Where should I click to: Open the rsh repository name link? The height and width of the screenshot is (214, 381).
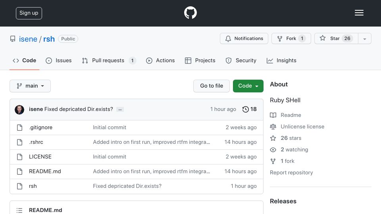coord(49,39)
